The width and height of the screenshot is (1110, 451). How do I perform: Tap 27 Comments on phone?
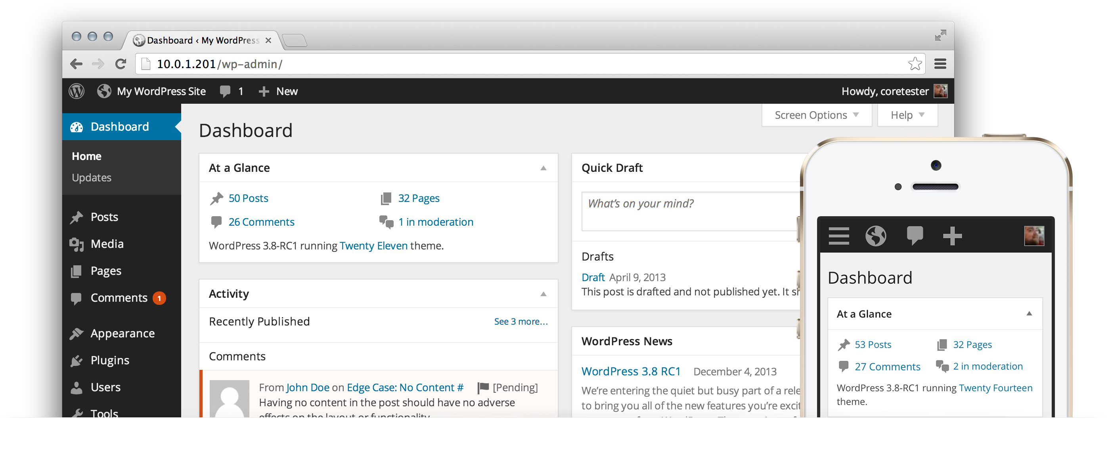tap(887, 367)
